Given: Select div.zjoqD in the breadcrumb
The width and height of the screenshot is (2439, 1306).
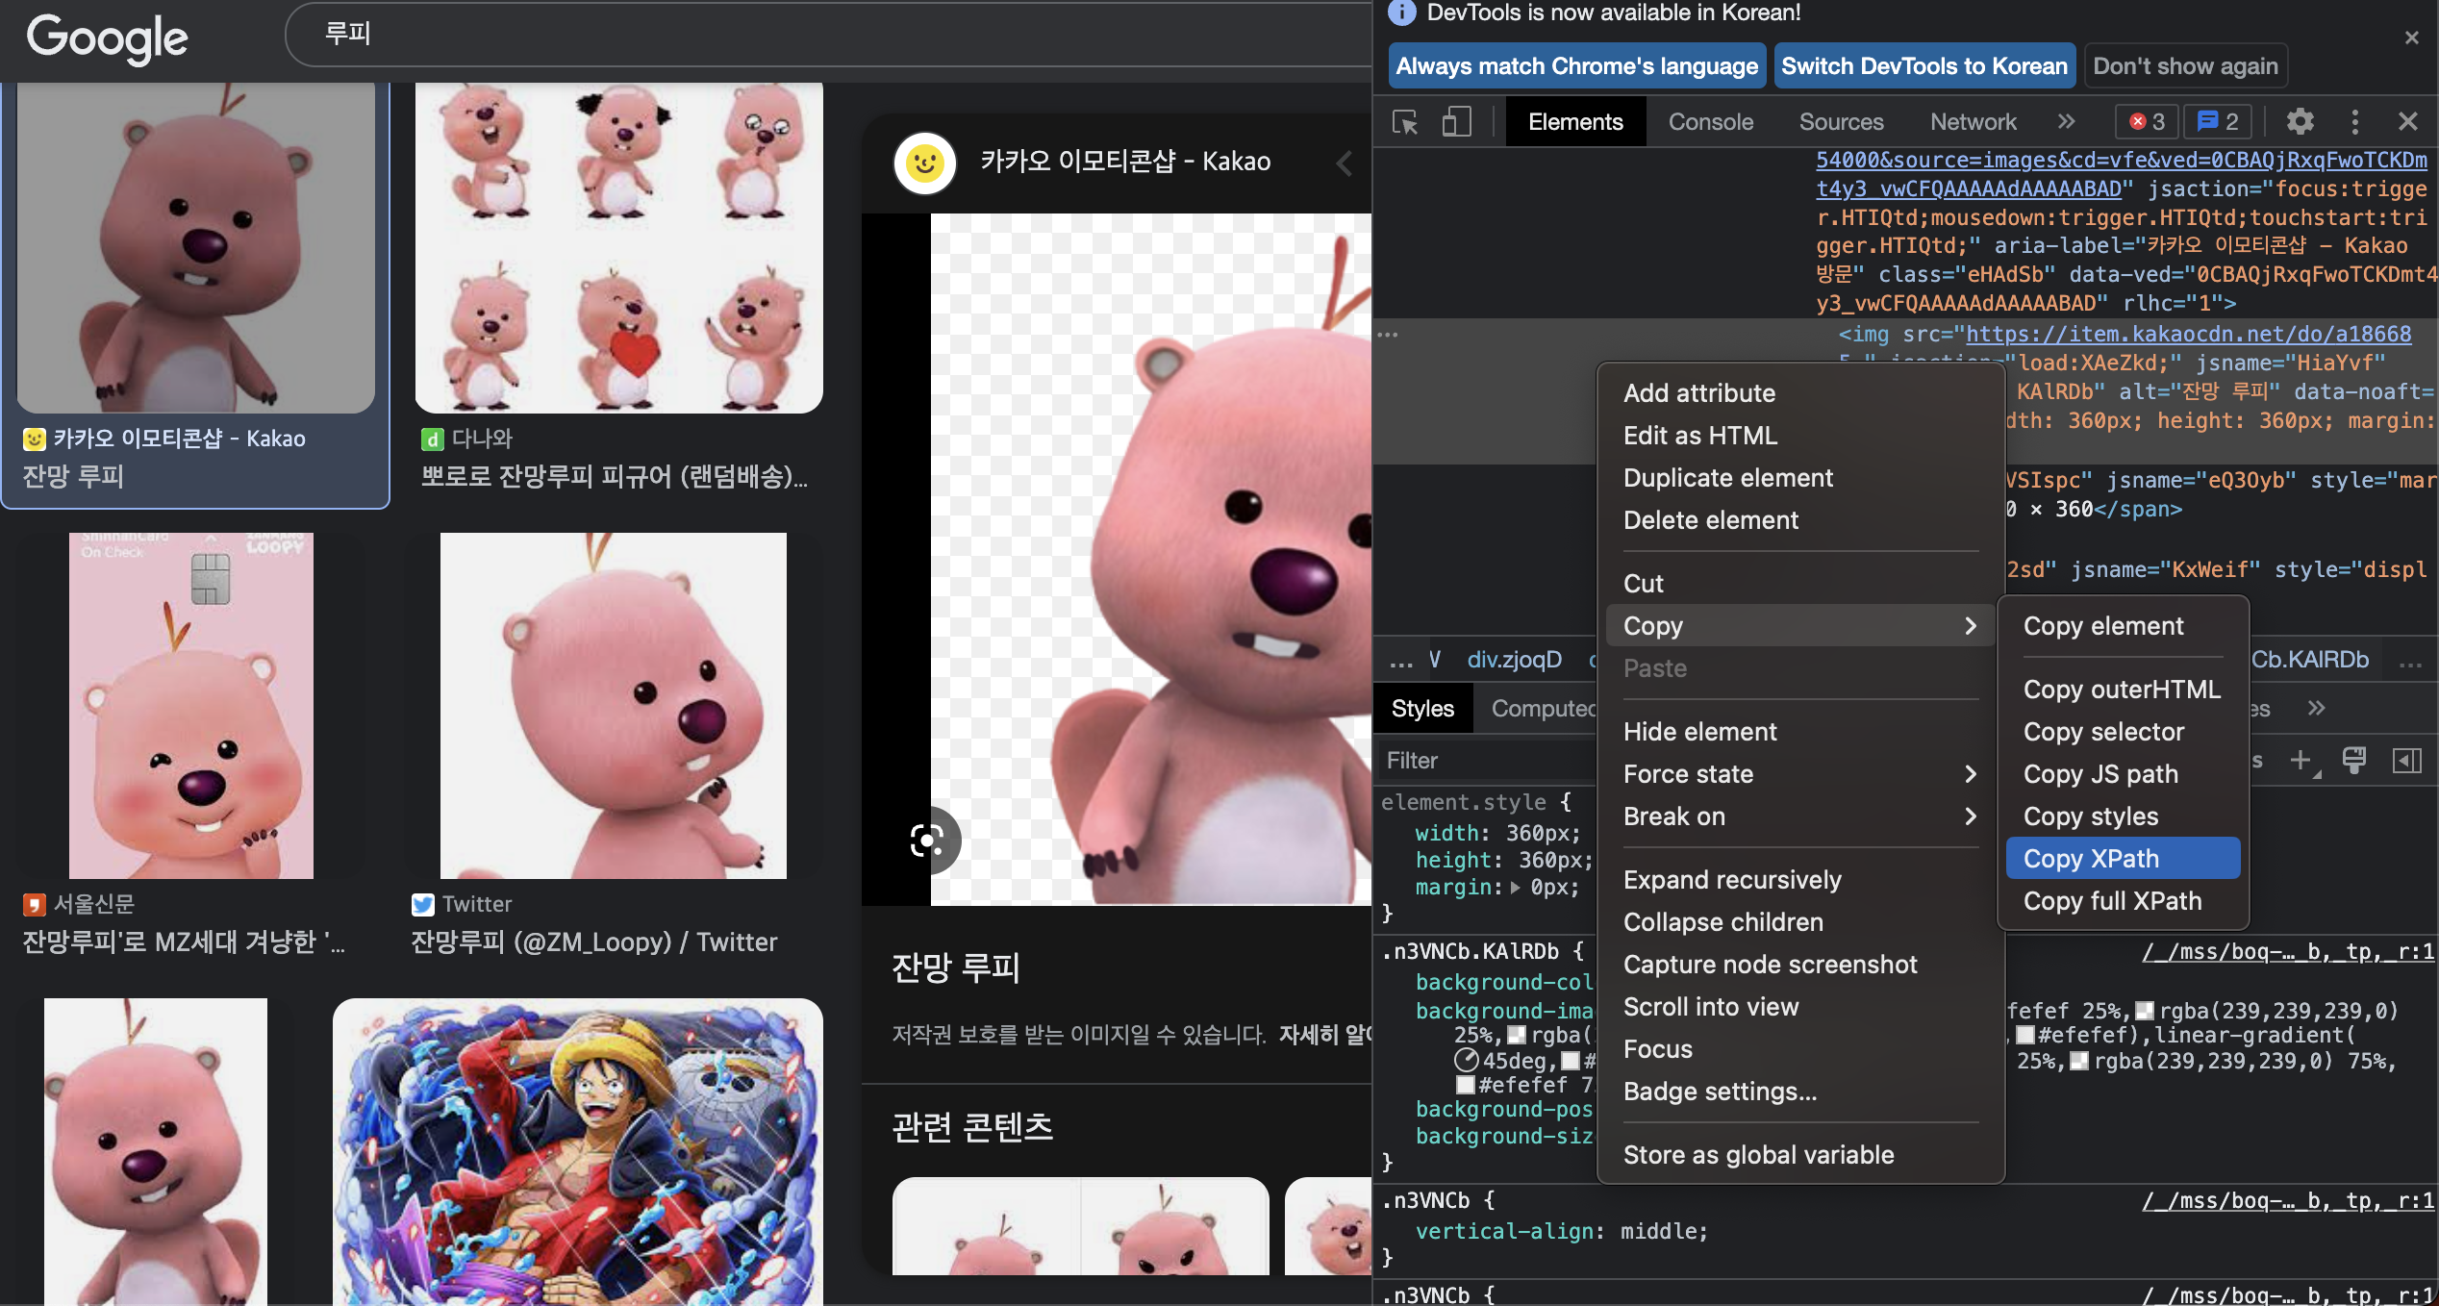Looking at the screenshot, I should (1515, 660).
